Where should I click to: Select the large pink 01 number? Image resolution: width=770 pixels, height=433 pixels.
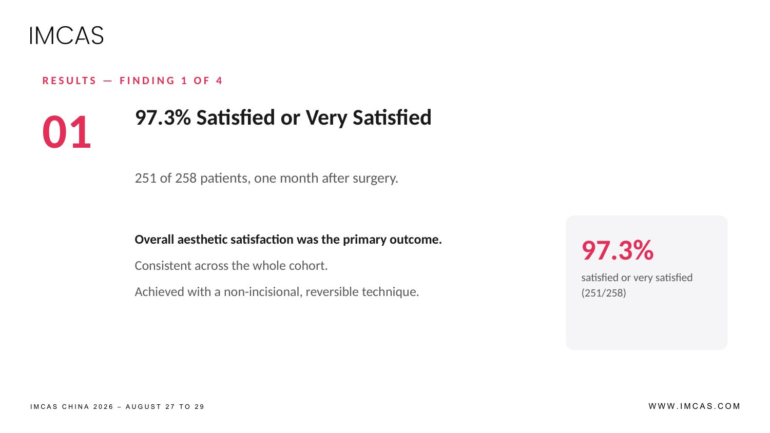coord(67,132)
